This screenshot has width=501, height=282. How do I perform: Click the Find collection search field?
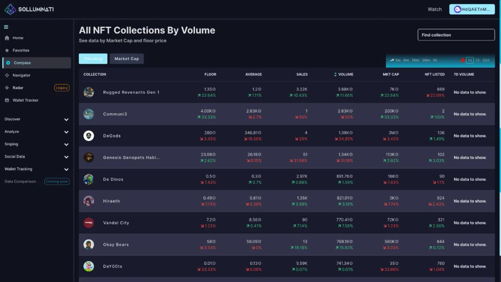click(x=456, y=35)
